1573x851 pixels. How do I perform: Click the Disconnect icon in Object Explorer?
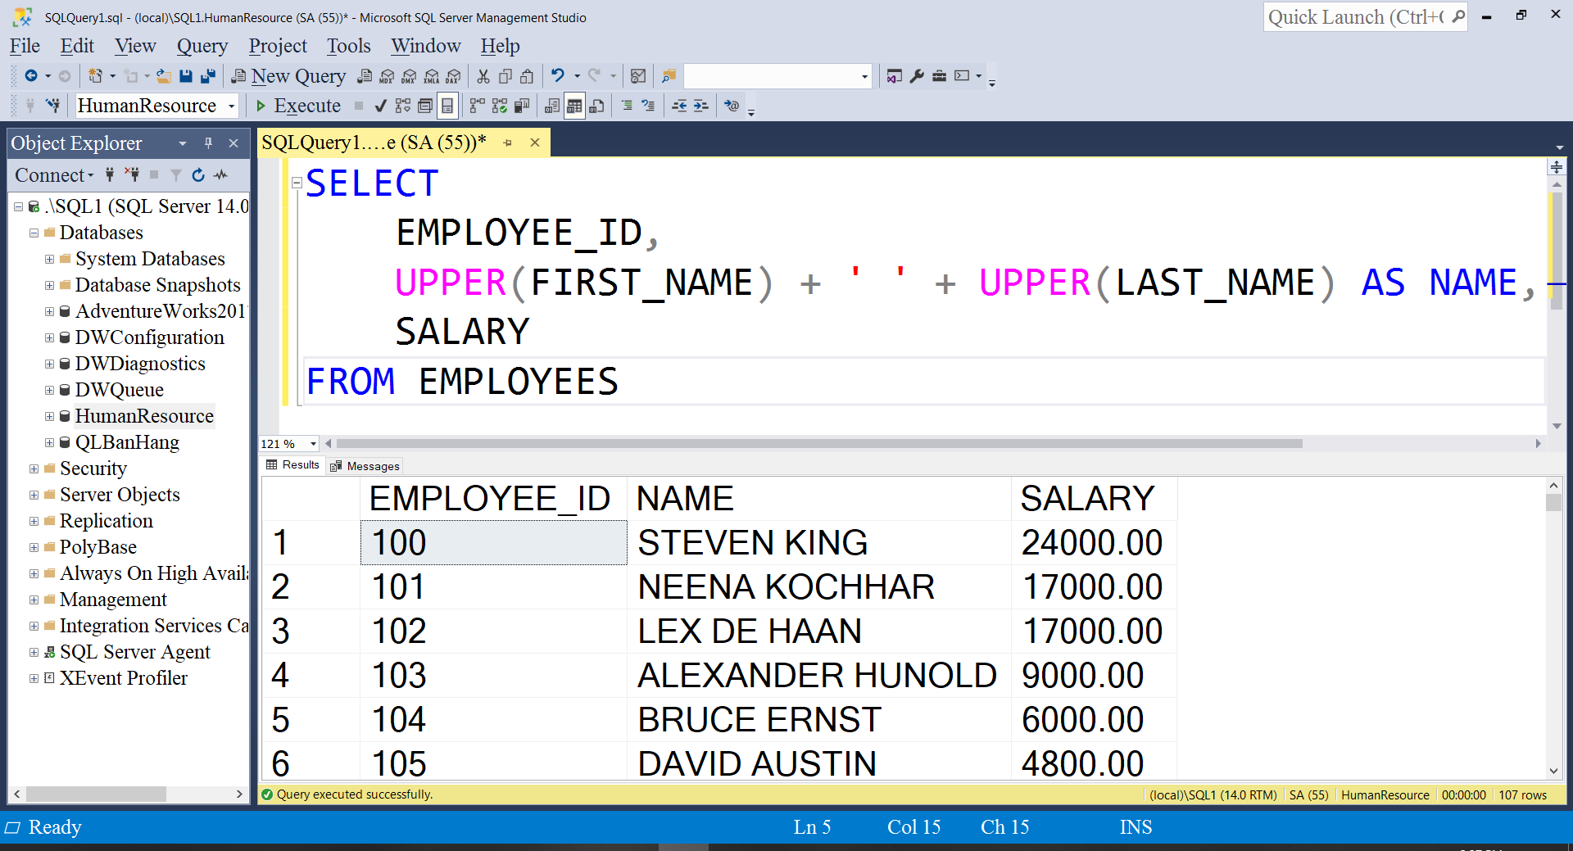(x=132, y=174)
